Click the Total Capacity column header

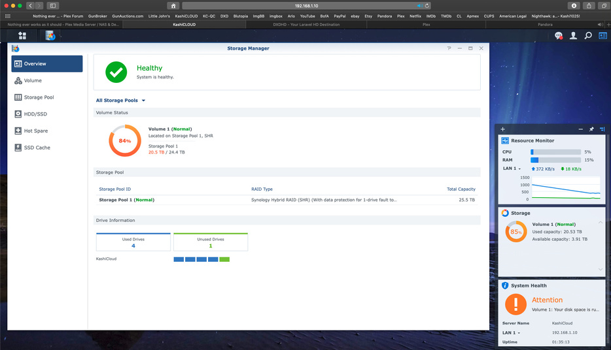(461, 189)
